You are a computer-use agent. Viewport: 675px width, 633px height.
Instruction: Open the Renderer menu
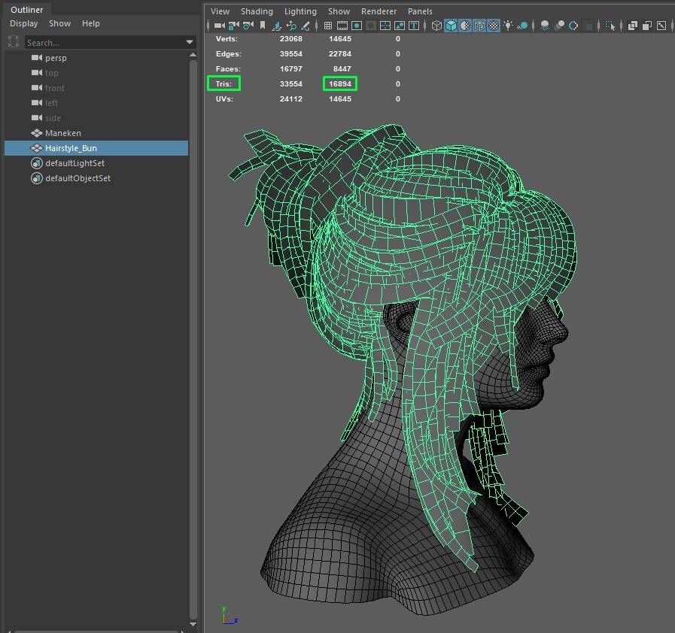click(x=379, y=11)
